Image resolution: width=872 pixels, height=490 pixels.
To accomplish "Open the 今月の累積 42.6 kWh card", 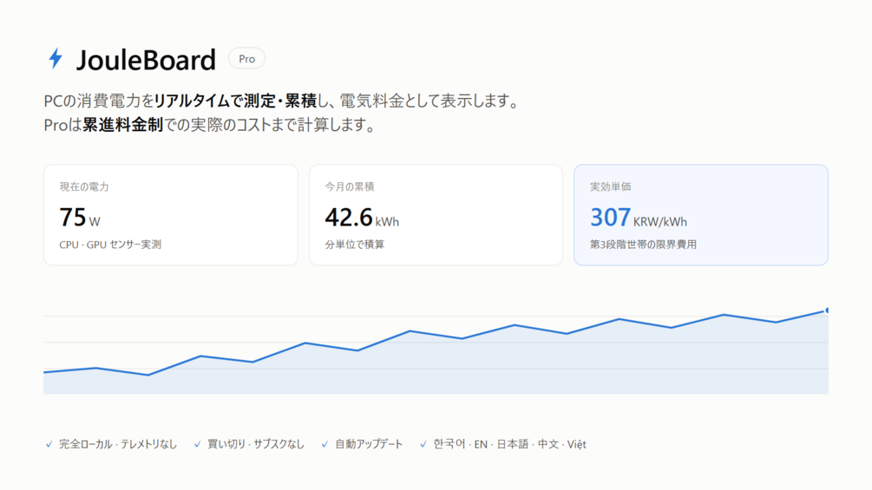I will (x=436, y=215).
